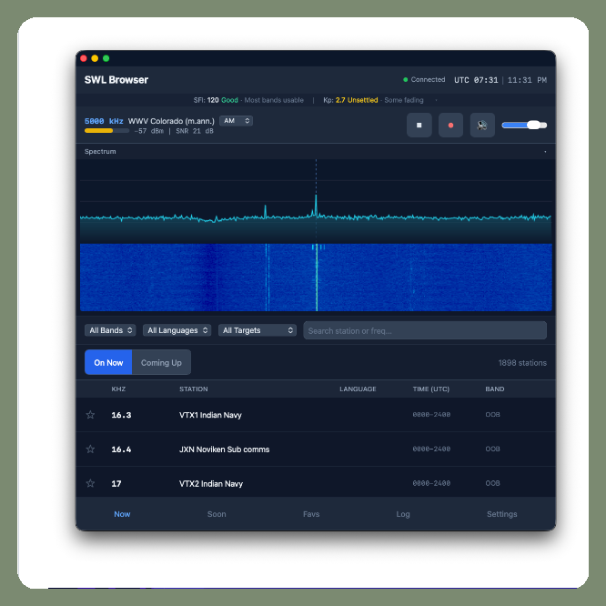Screen dimensions: 606x606
Task: Sort by the LANGUAGE column header
Action: (358, 389)
